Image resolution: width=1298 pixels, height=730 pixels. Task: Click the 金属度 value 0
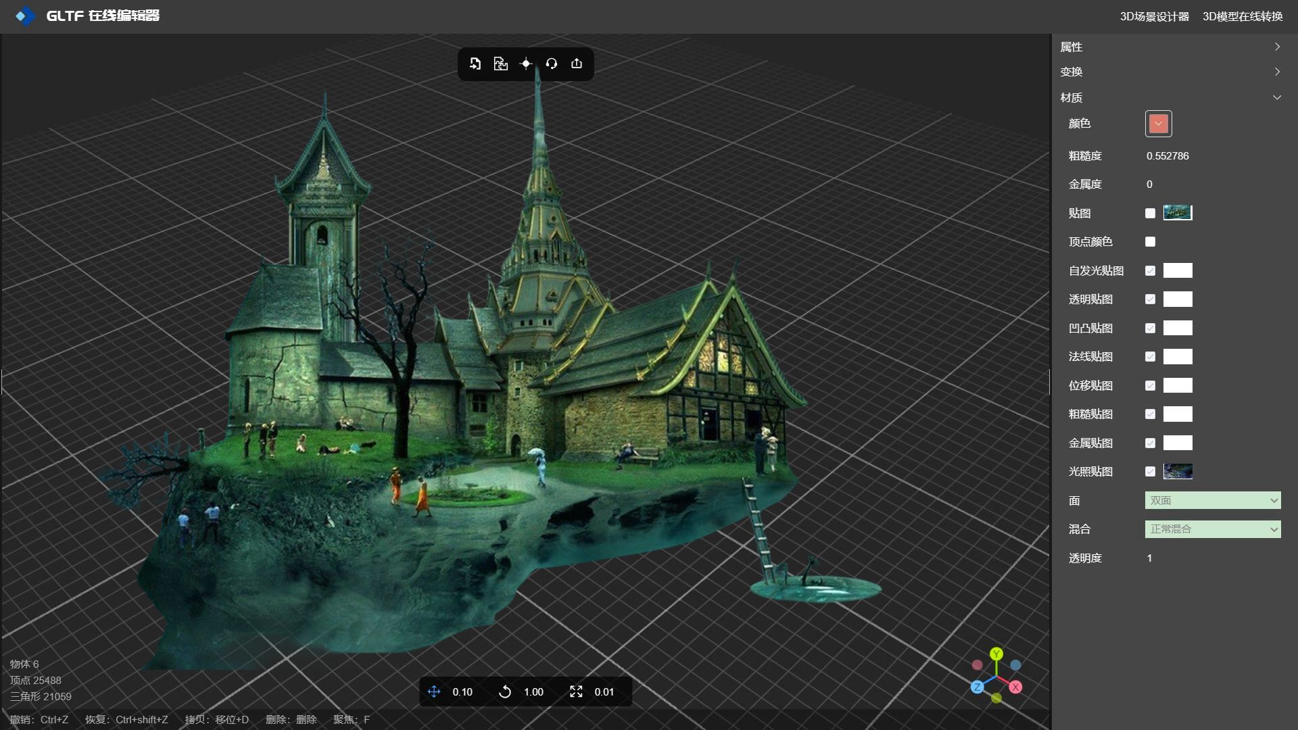coord(1149,185)
